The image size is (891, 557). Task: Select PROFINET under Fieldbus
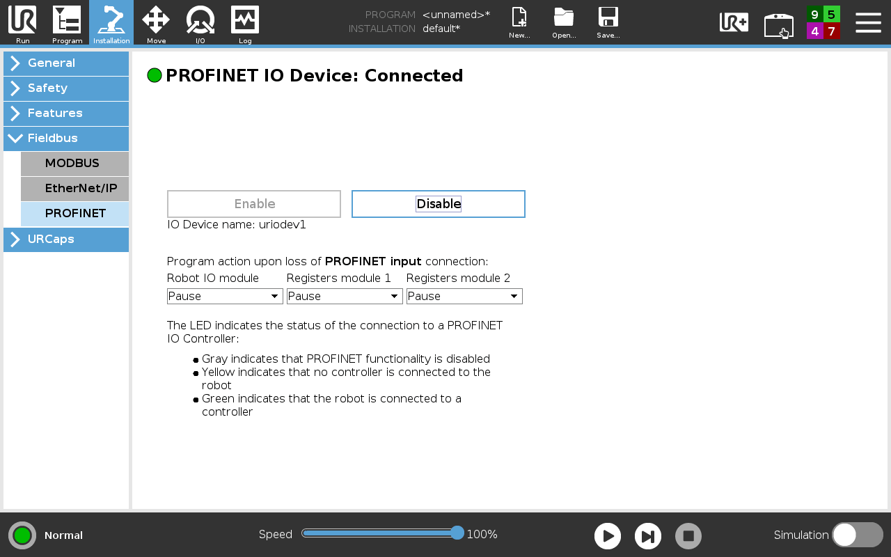(x=74, y=214)
